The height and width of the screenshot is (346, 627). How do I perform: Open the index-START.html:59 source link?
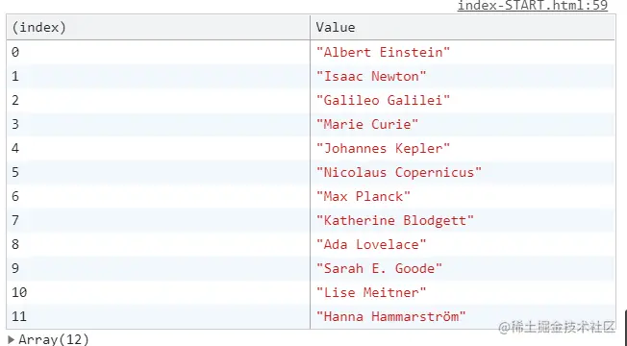pos(533,6)
